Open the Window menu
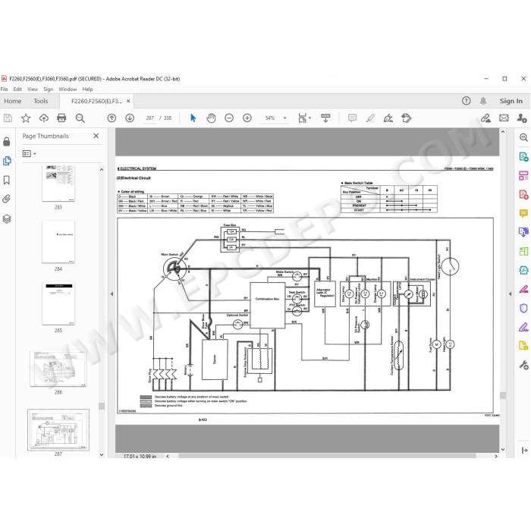The image size is (531, 531). click(68, 90)
